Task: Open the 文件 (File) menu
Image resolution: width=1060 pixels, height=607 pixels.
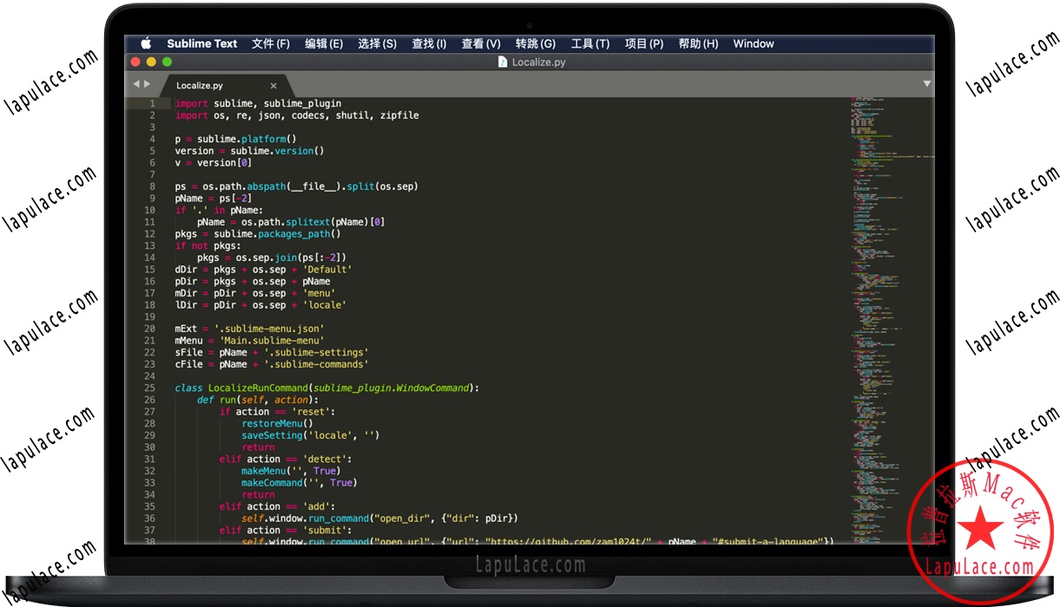Action: click(270, 43)
